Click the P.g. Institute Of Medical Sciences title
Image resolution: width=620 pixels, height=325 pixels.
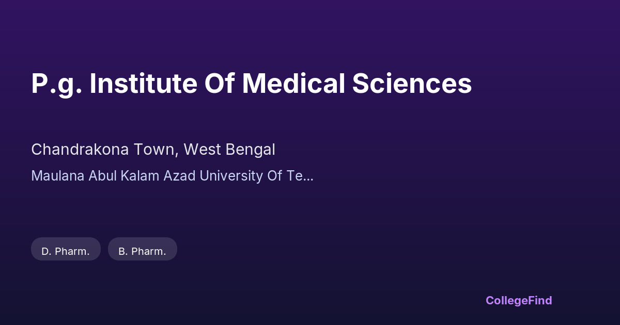251,84
